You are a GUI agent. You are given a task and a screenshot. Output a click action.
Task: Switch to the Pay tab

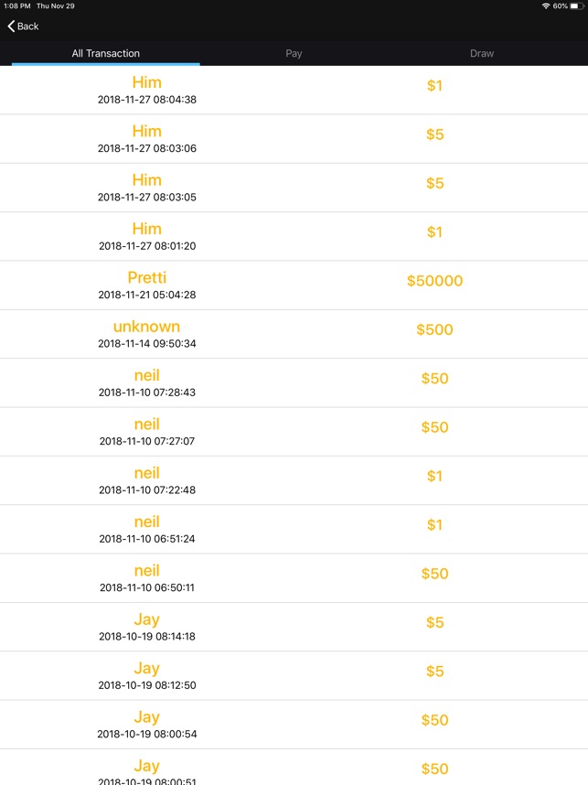point(294,53)
